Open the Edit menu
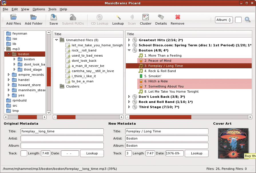 tap(15, 9)
